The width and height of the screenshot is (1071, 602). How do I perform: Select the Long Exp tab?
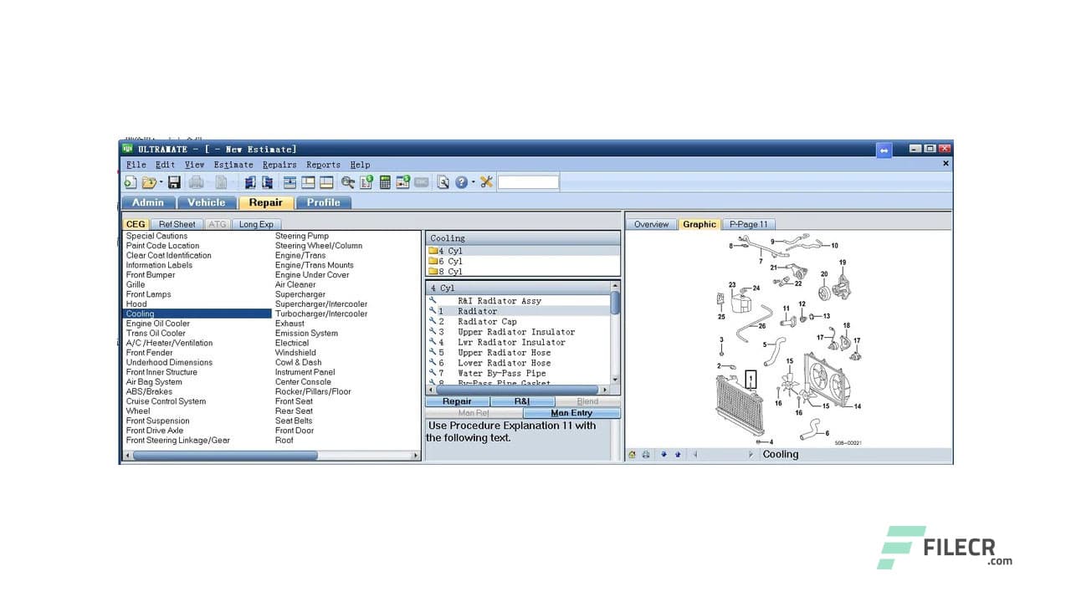256,224
